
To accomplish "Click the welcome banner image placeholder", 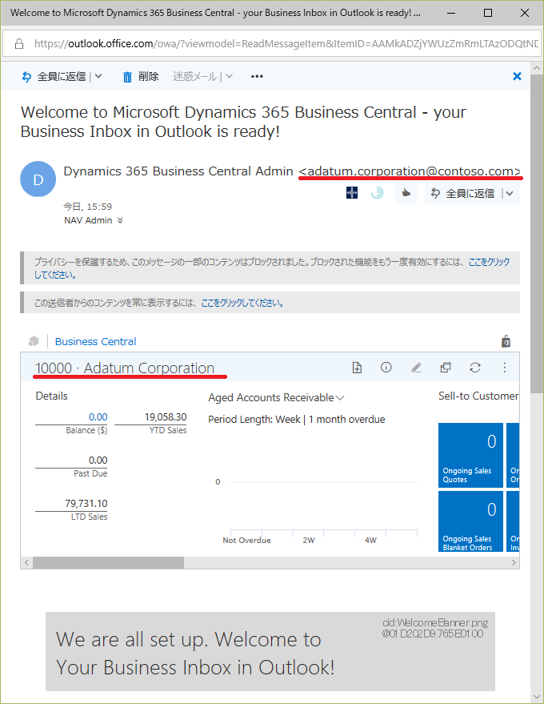I will pyautogui.click(x=270, y=651).
